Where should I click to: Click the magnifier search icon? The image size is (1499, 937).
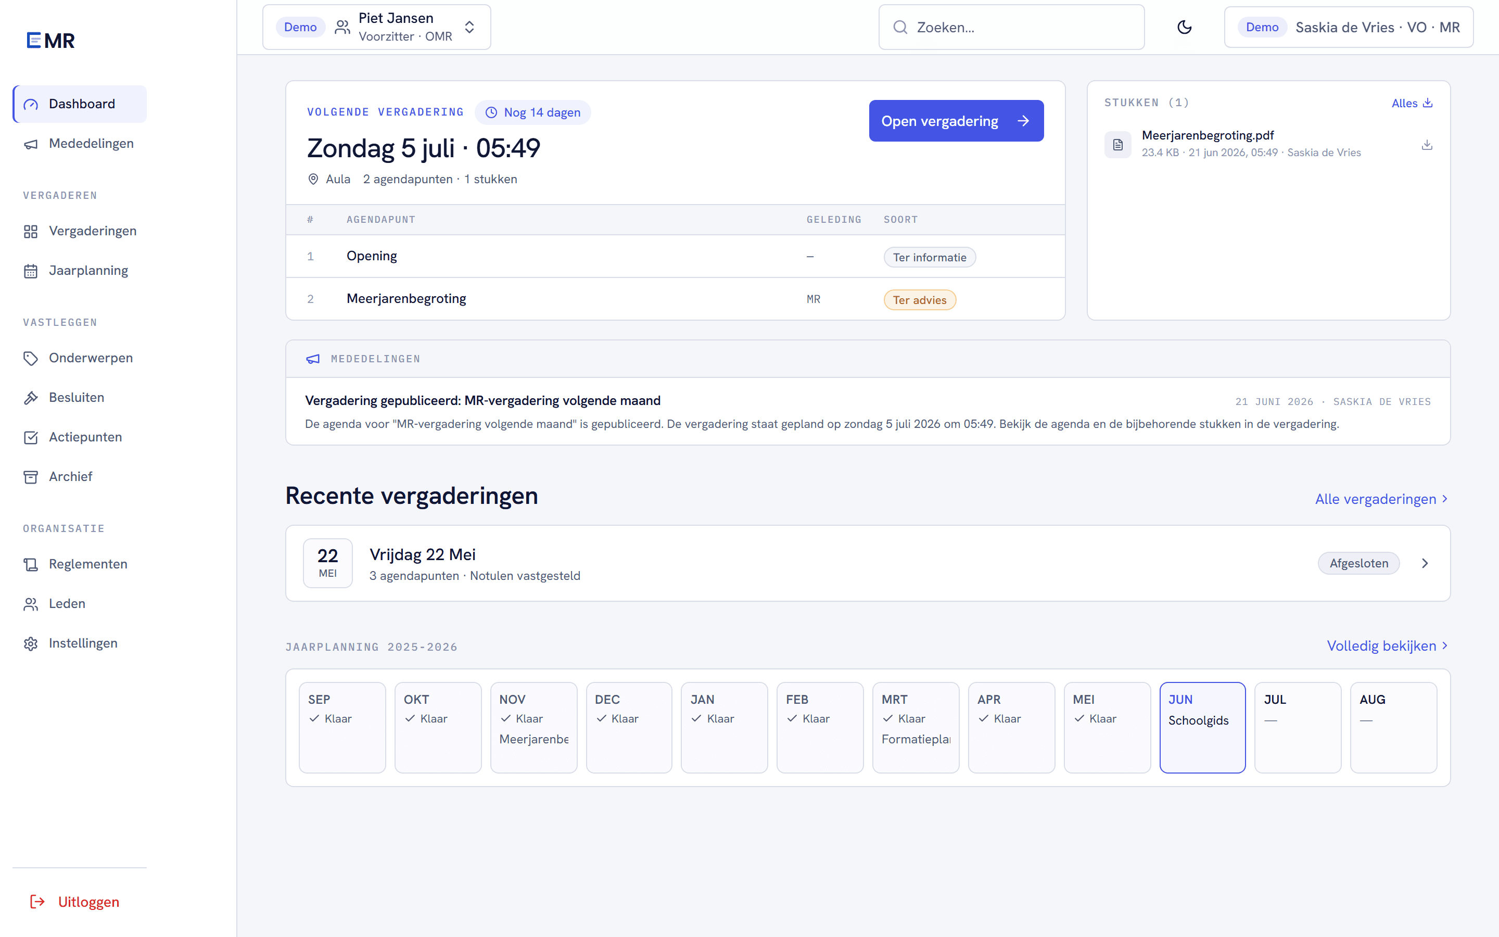click(900, 27)
